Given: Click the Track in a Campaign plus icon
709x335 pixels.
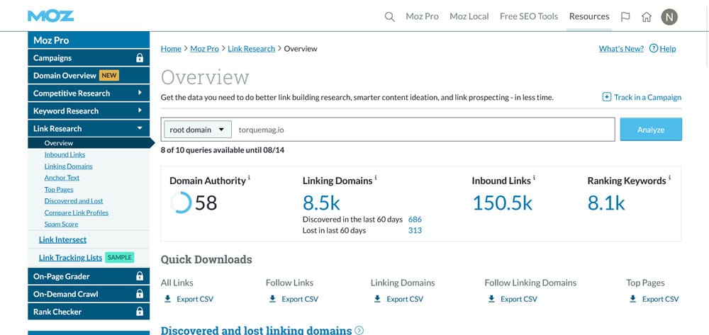Looking at the screenshot, I should pos(606,97).
